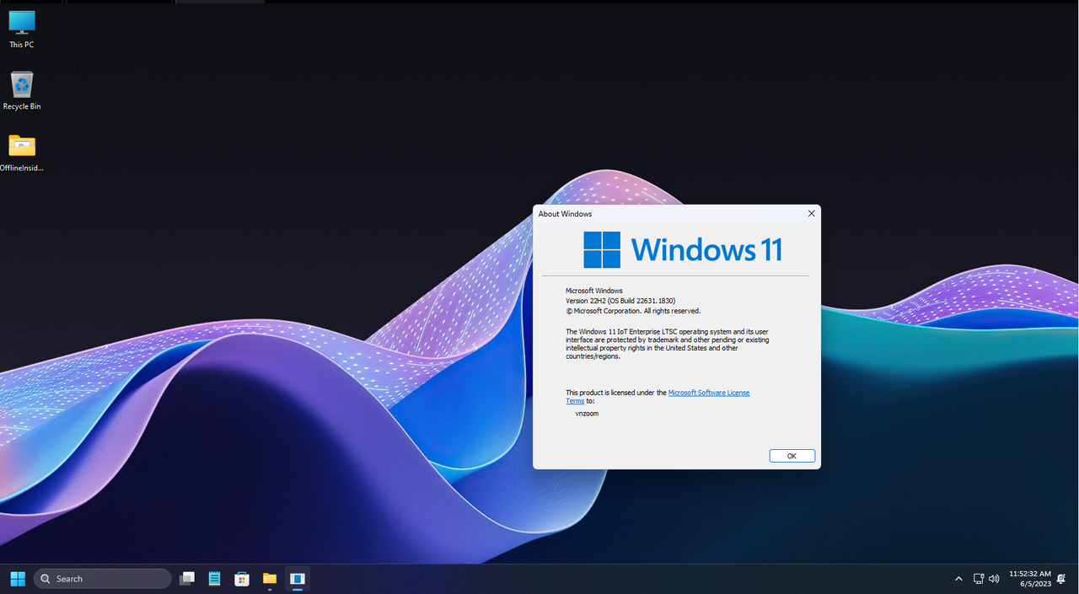This screenshot has width=1079, height=594.
Task: Click the active winver taskbar icon
Action: pos(297,579)
